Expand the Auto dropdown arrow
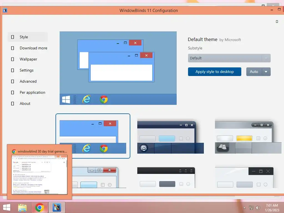The width and height of the screenshot is (284, 213). click(266, 72)
